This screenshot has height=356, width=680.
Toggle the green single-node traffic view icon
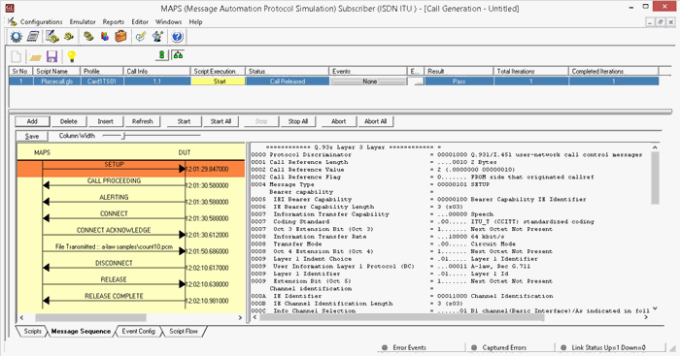162,55
